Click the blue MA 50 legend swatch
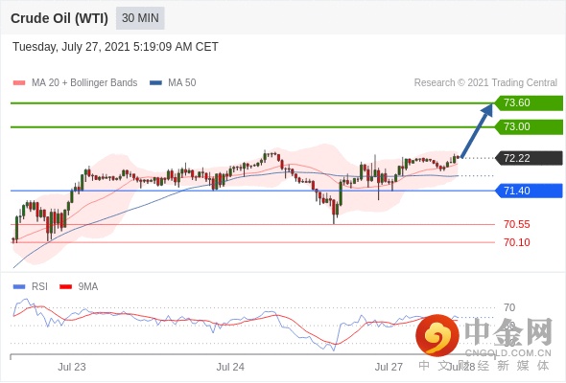This screenshot has height=383, width=566. tap(155, 83)
